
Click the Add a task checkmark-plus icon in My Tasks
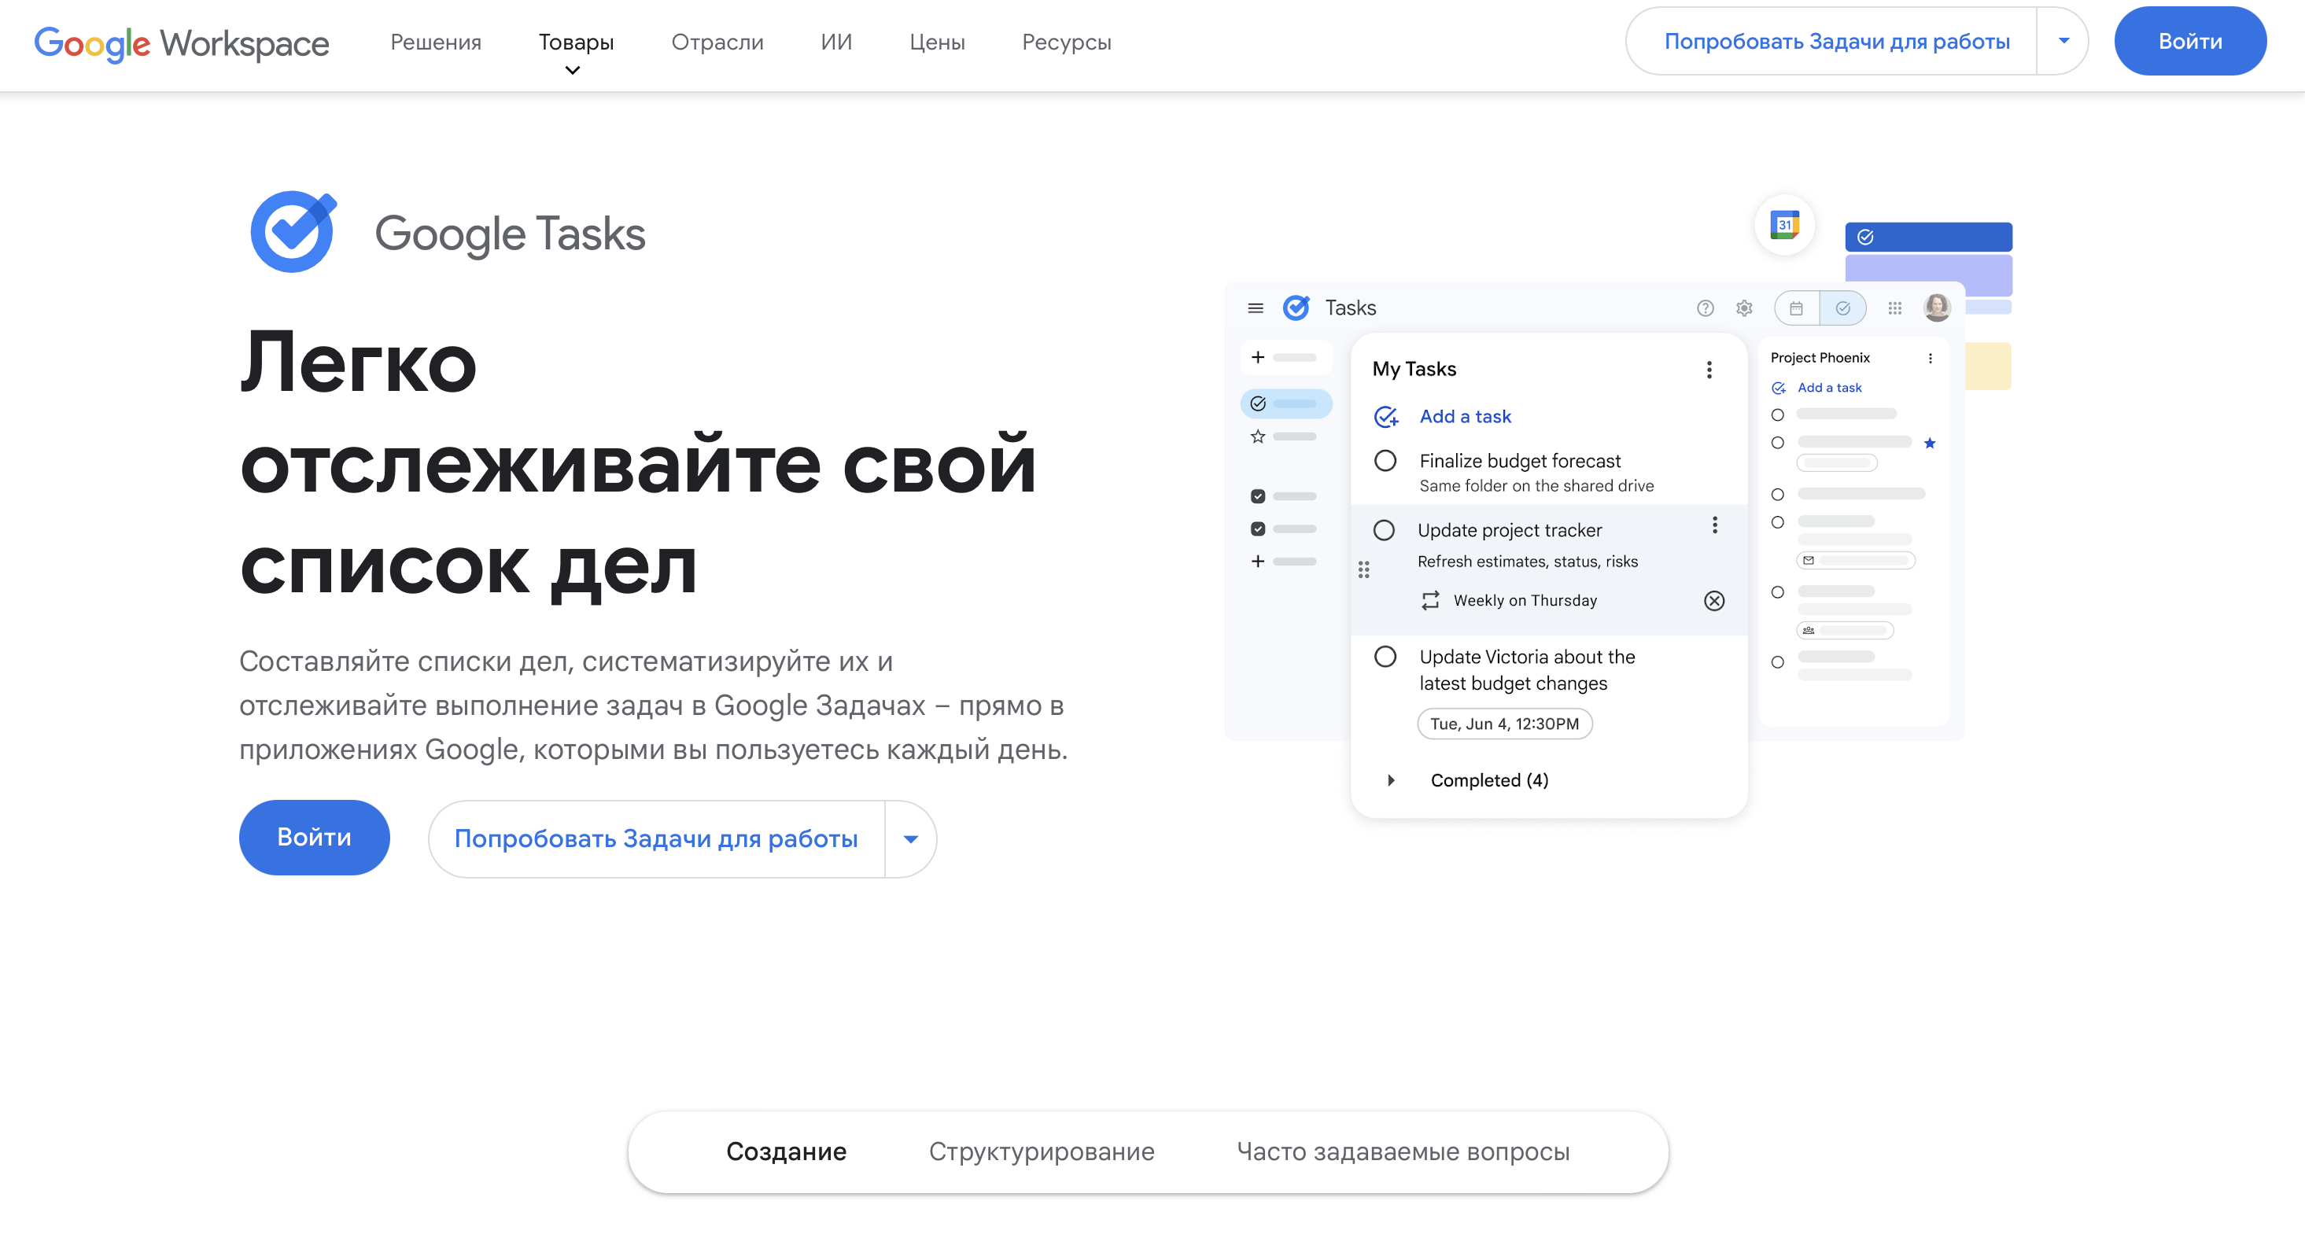tap(1386, 417)
